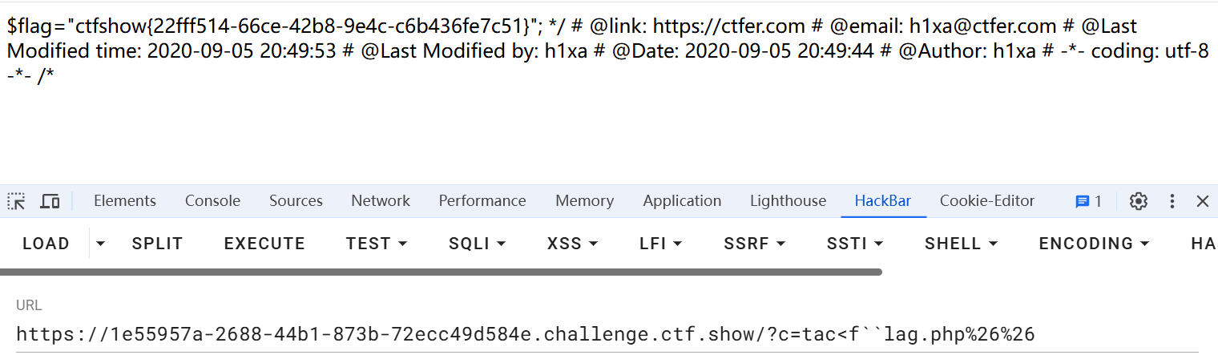Switch to the Elements tab
Screen dimensions: 1218x359
[125, 201]
